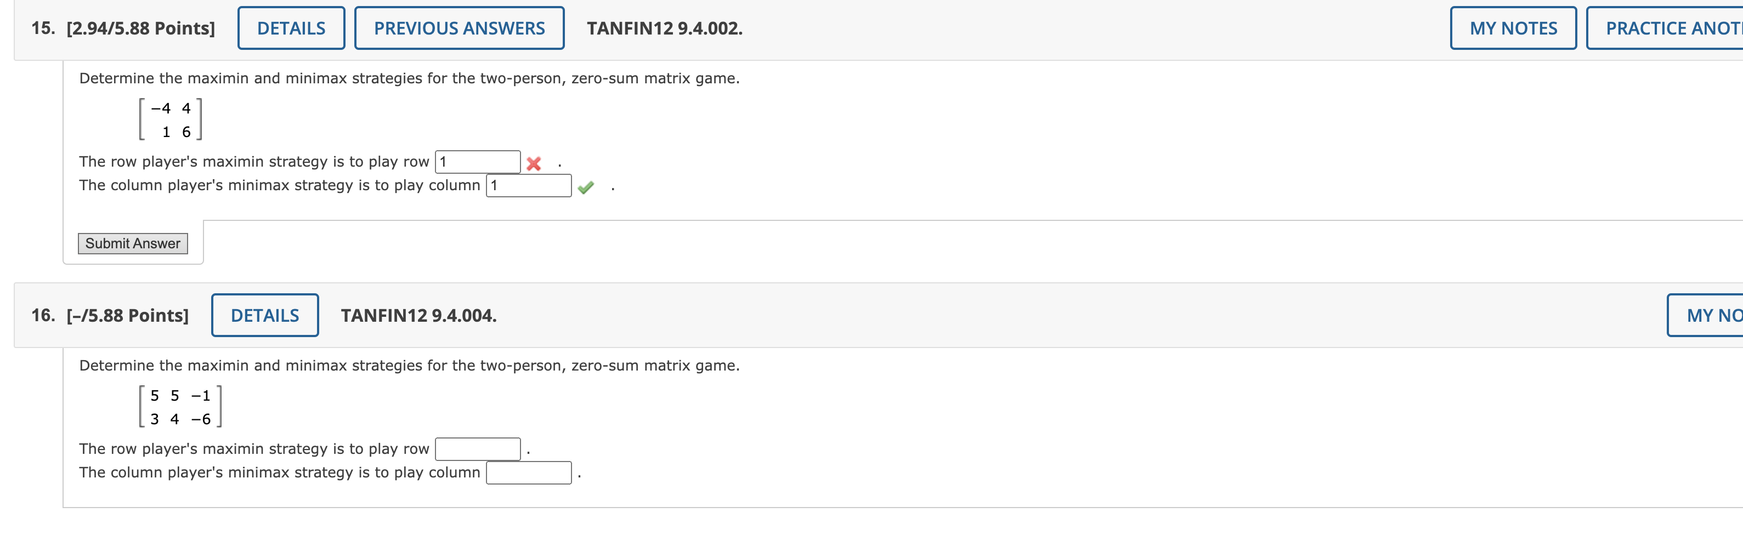Screen dimensions: 1743x558
Task: Select the minimax column input for question 15
Action: (x=530, y=185)
